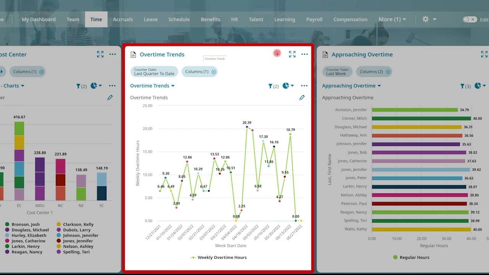Navigate to the HR tab

[235, 19]
